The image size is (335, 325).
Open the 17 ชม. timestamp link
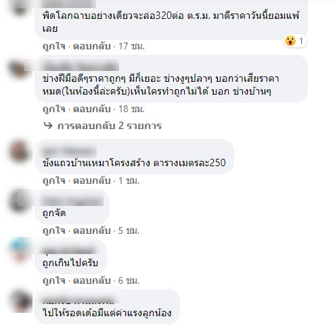tap(131, 46)
